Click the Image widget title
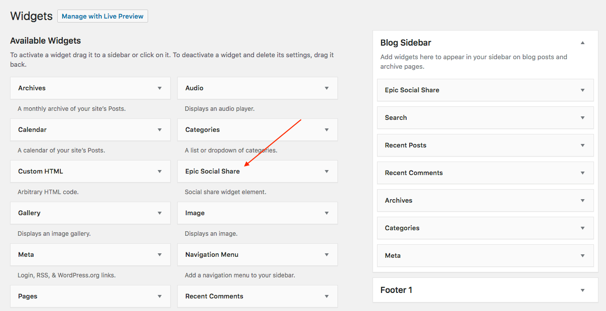This screenshot has height=311, width=606. click(195, 213)
